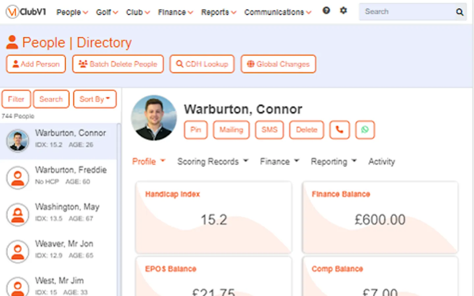
Task: Send an SMS via SMS button
Action: [269, 130]
